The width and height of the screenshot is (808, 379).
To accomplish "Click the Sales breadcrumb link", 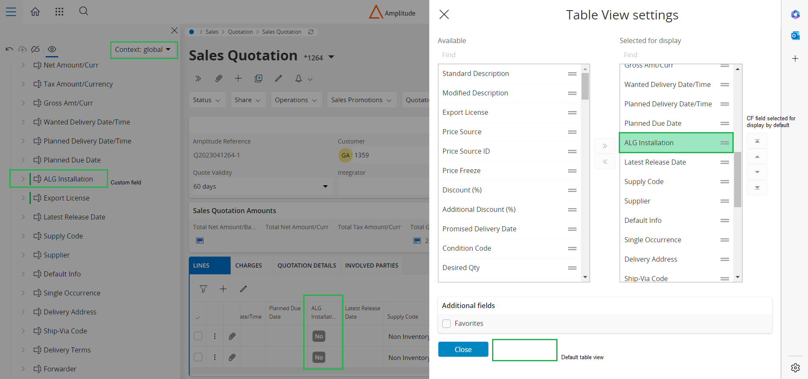I will point(212,32).
